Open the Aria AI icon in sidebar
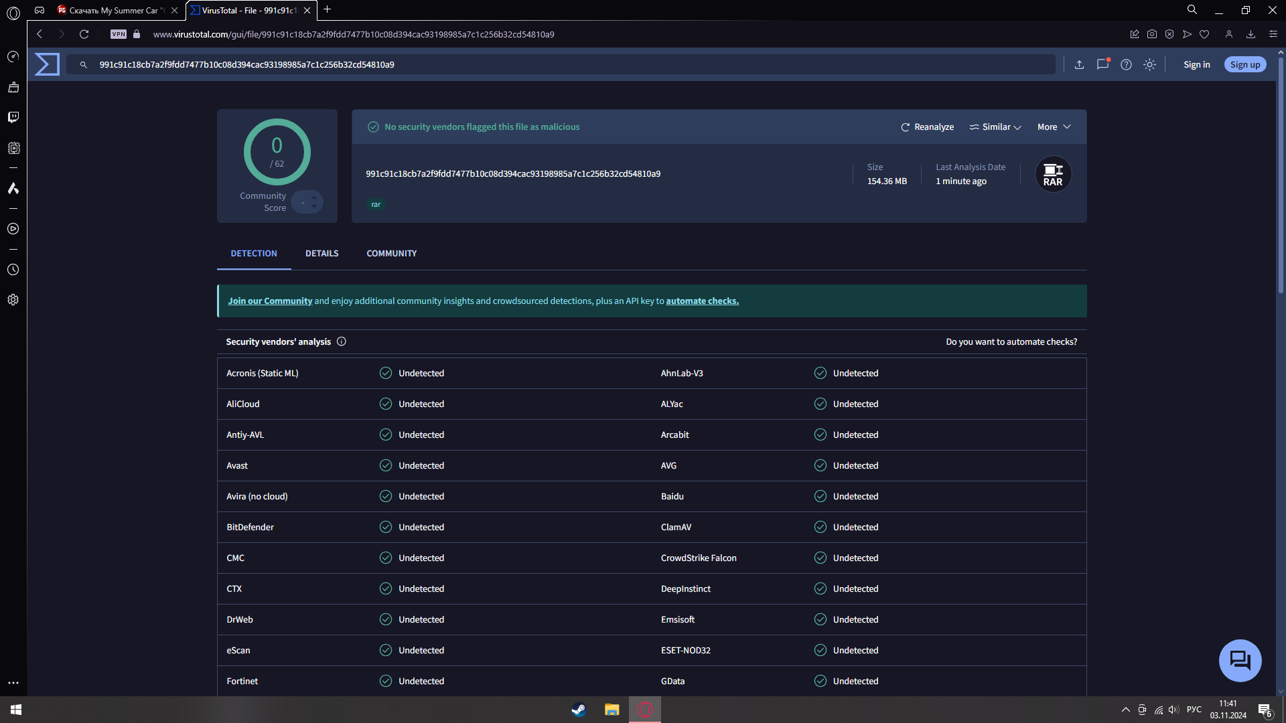Image resolution: width=1286 pixels, height=723 pixels. coord(13,188)
